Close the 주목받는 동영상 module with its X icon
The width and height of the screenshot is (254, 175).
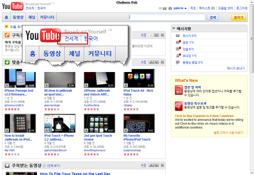tap(162, 165)
